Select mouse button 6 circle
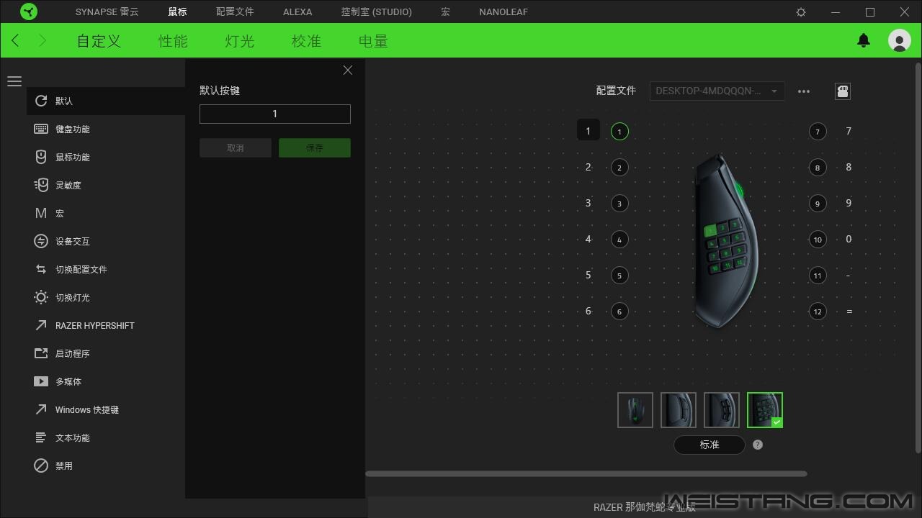Image resolution: width=922 pixels, height=518 pixels. (x=619, y=312)
